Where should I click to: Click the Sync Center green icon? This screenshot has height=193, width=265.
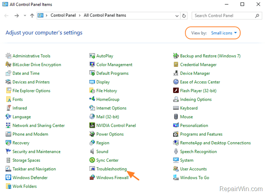click(x=92, y=160)
